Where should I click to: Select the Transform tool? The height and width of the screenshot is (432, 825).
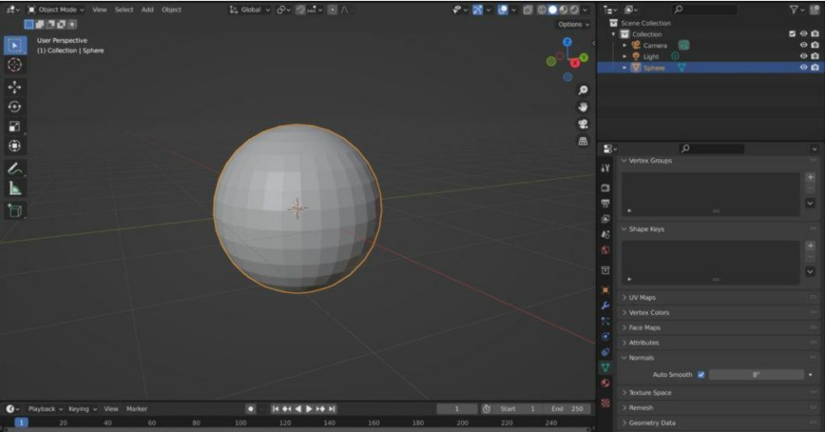point(15,146)
